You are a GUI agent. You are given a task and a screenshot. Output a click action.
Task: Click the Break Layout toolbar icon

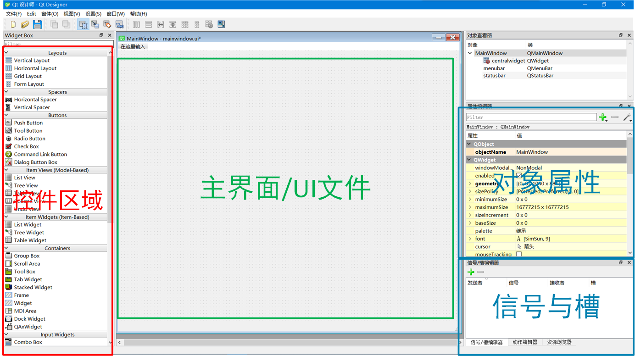tap(209, 24)
